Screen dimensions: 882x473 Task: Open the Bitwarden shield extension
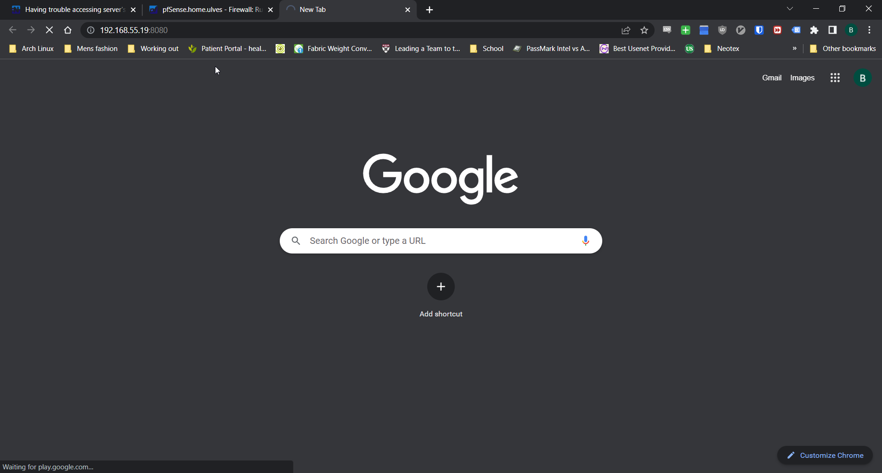[x=759, y=30]
